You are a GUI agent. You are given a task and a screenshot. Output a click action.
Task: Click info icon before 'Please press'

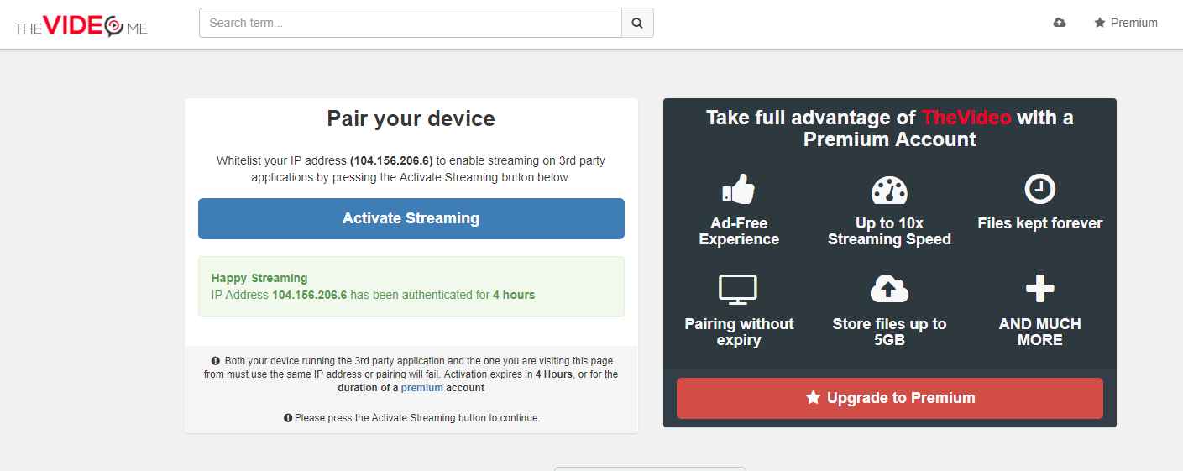click(x=288, y=417)
